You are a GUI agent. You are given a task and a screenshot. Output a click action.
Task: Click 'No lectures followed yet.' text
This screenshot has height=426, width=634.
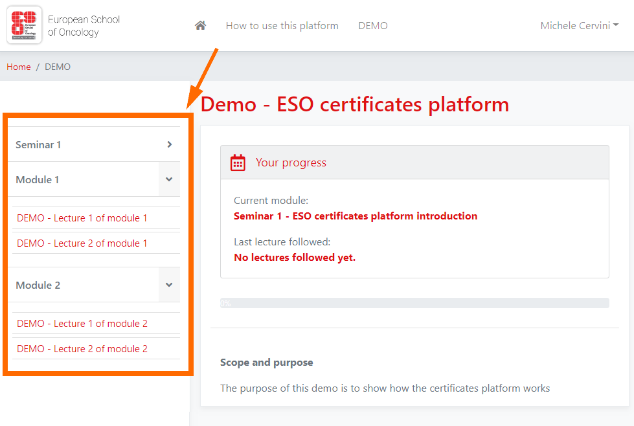click(295, 258)
